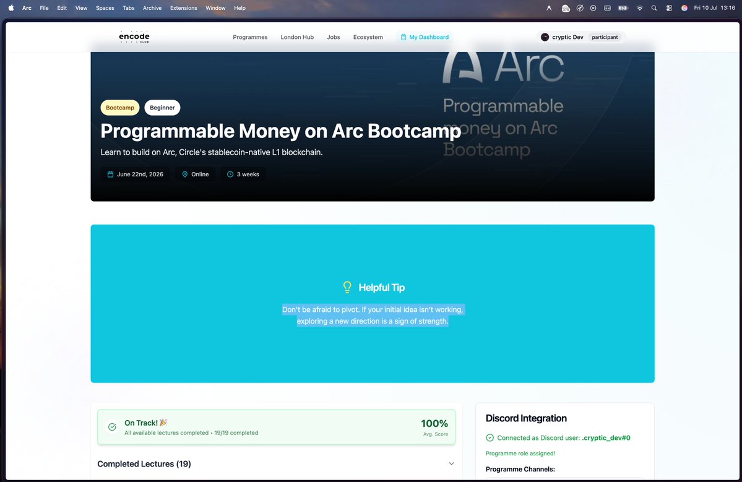Click the cloud 375 menu bar icon

coord(566,8)
